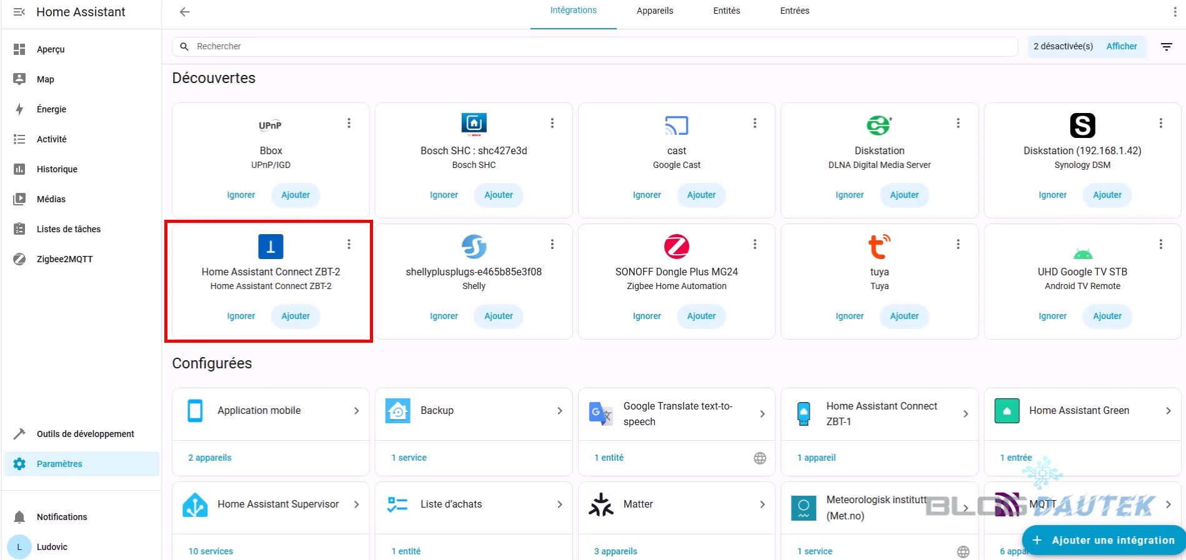
Task: Open three-dot menu on Bbox card
Action: coord(349,124)
